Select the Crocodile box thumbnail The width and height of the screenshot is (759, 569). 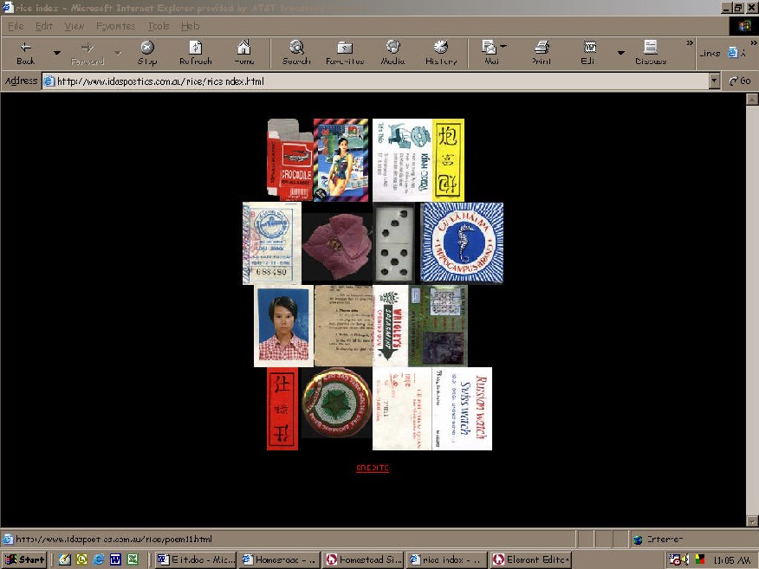289,160
